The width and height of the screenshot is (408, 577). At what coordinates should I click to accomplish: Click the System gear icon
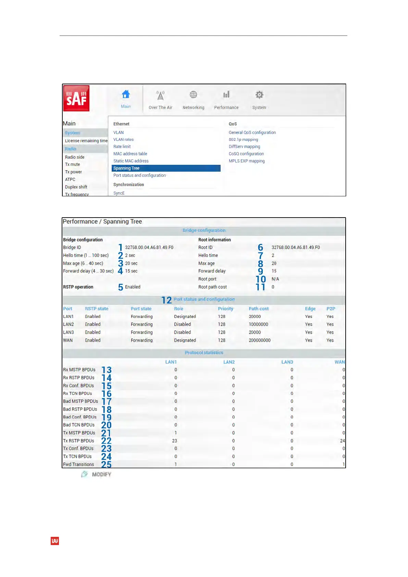coord(259,95)
